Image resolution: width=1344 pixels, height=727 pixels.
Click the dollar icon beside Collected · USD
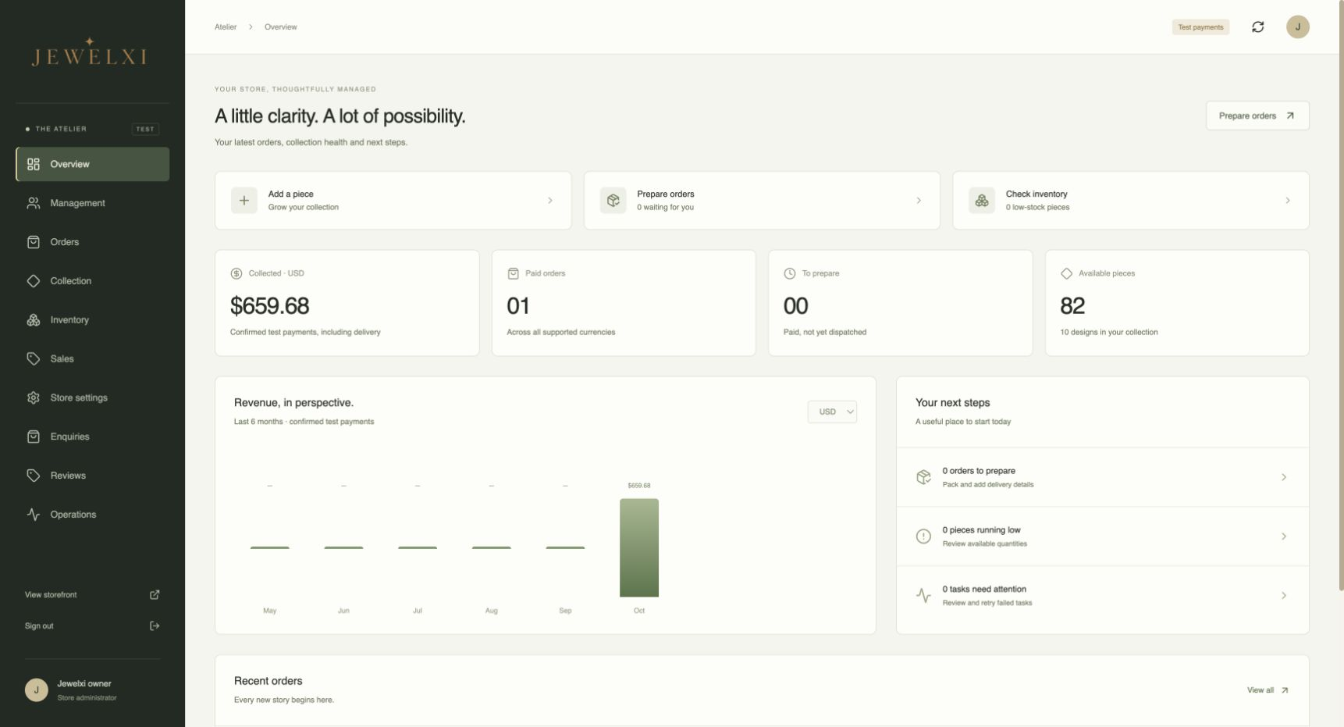click(x=236, y=273)
